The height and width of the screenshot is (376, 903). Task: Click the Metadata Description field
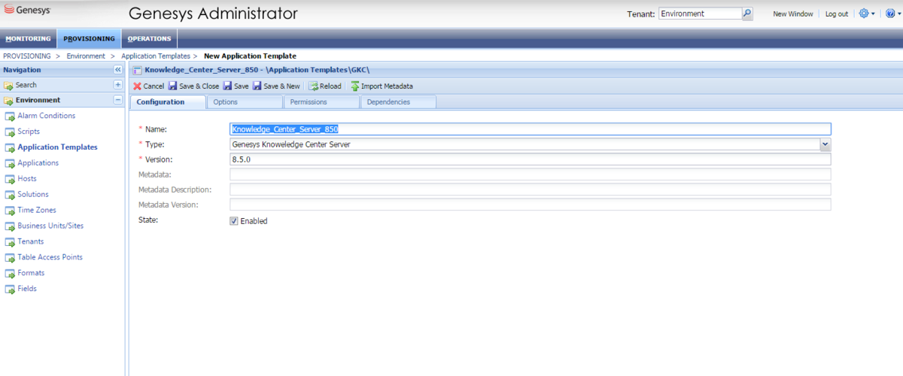pyautogui.click(x=531, y=190)
